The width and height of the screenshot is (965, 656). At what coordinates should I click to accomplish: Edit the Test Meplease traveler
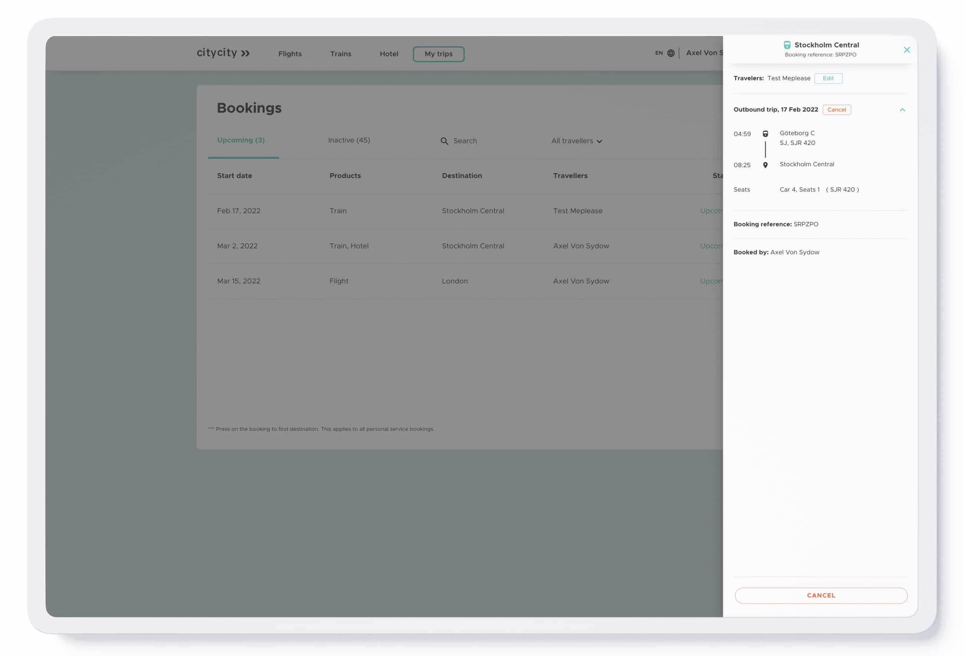[x=828, y=78]
